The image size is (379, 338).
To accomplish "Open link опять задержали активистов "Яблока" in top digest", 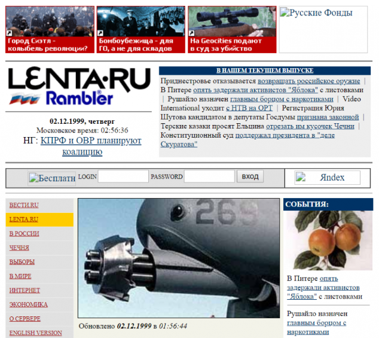I will pos(255,90).
